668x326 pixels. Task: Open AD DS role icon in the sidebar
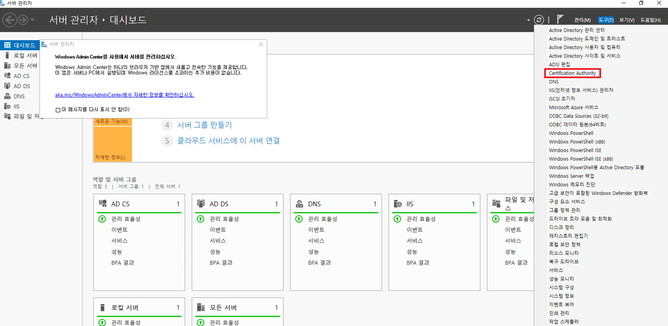point(7,86)
